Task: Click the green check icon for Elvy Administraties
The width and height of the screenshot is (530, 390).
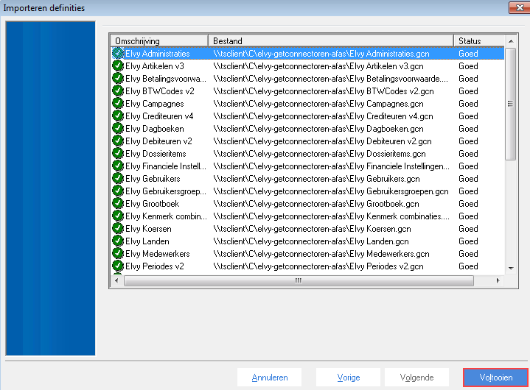Action: point(118,53)
